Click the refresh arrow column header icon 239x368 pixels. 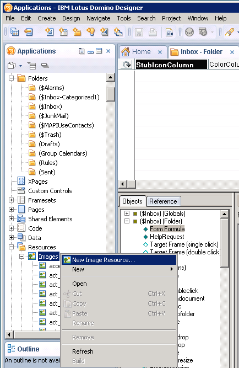[127, 65]
